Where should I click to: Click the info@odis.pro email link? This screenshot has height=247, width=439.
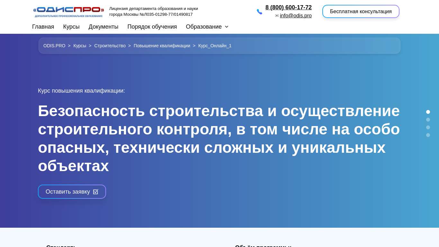(296, 16)
